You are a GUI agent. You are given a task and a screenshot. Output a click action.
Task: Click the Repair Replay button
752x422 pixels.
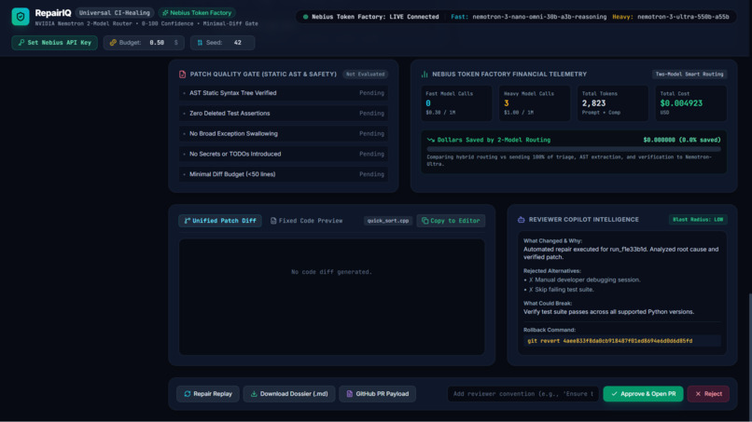208,394
